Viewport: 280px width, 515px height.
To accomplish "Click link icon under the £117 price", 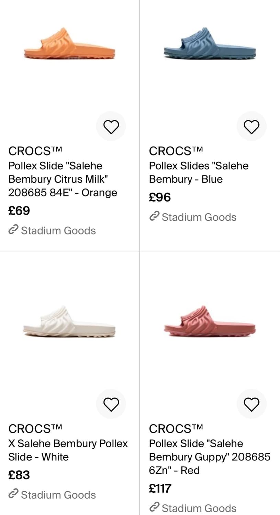I will tap(154, 507).
